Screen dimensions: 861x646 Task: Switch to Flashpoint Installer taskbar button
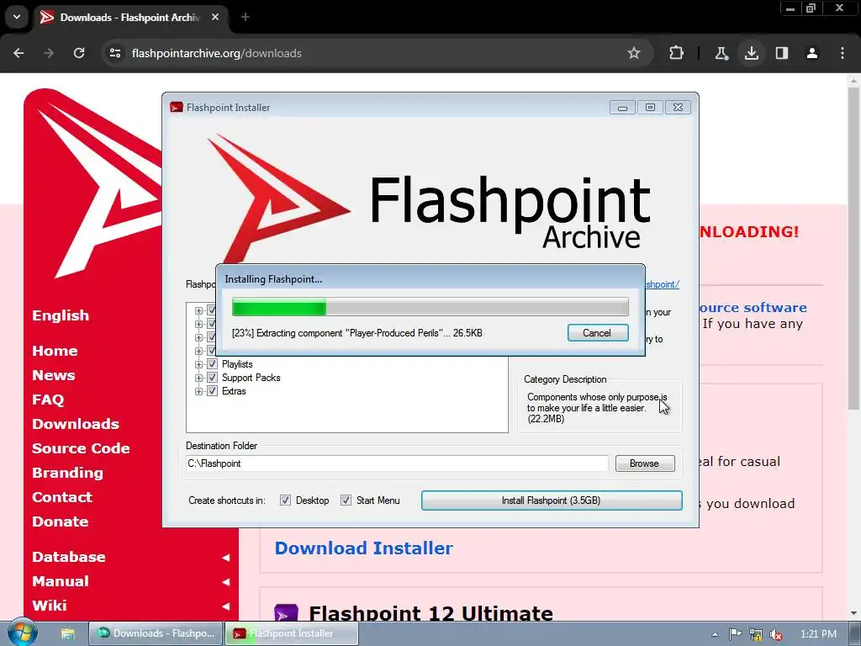click(x=292, y=633)
